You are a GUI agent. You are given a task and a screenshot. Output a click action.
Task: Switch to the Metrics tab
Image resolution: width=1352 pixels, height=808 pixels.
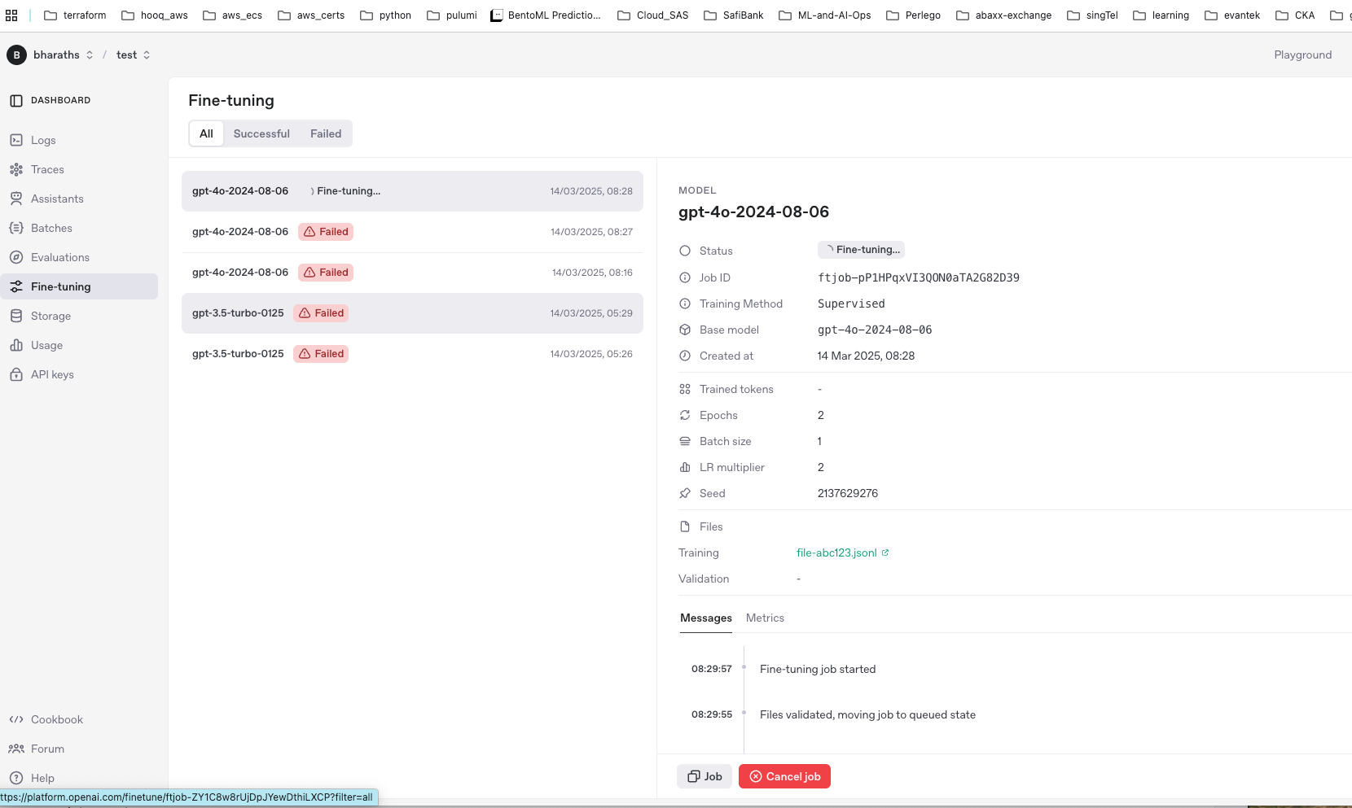coord(765,618)
